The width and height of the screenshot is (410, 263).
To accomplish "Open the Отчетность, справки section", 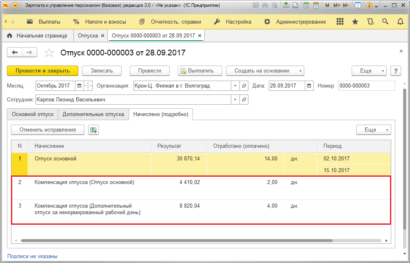I will 170,22.
